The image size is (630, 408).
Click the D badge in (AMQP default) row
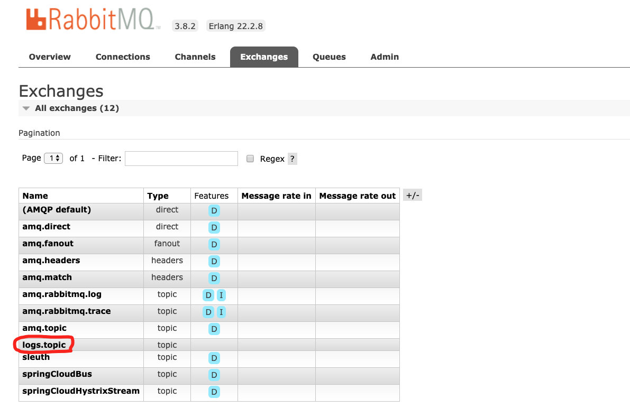pos(214,210)
